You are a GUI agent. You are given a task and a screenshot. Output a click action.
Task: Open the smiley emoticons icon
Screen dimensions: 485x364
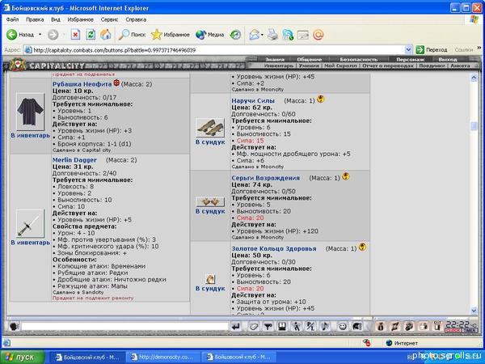342,326
